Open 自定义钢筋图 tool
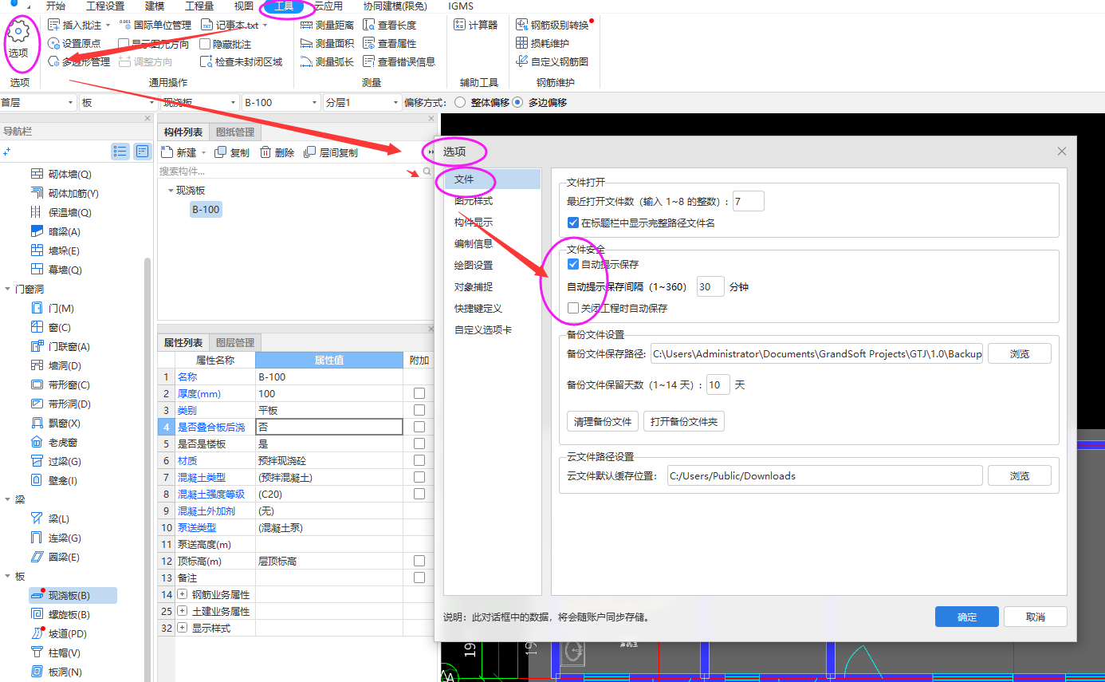1105x682 pixels. pyautogui.click(x=552, y=62)
